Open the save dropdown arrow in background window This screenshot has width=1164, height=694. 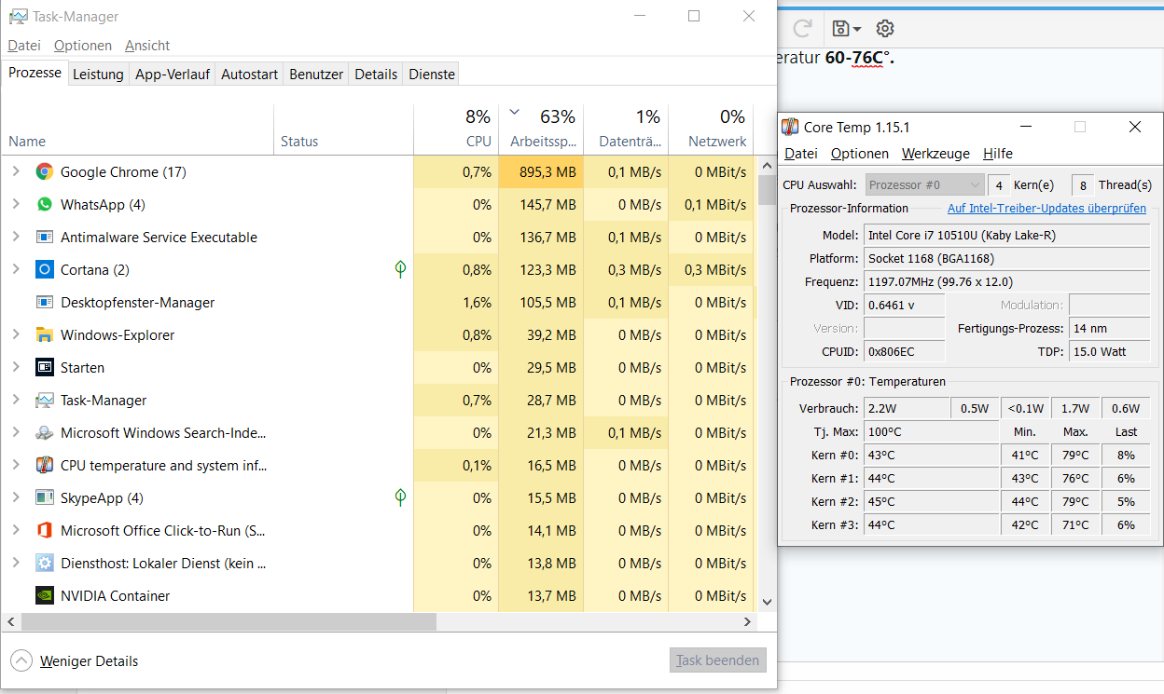click(x=856, y=30)
